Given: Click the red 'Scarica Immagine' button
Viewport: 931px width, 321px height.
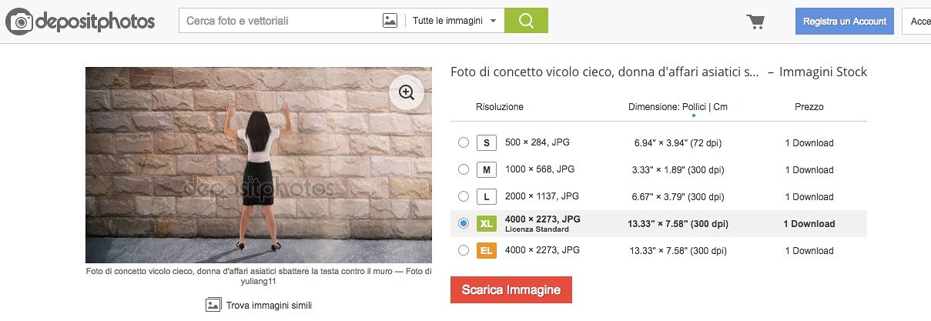Looking at the screenshot, I should pyautogui.click(x=511, y=290).
